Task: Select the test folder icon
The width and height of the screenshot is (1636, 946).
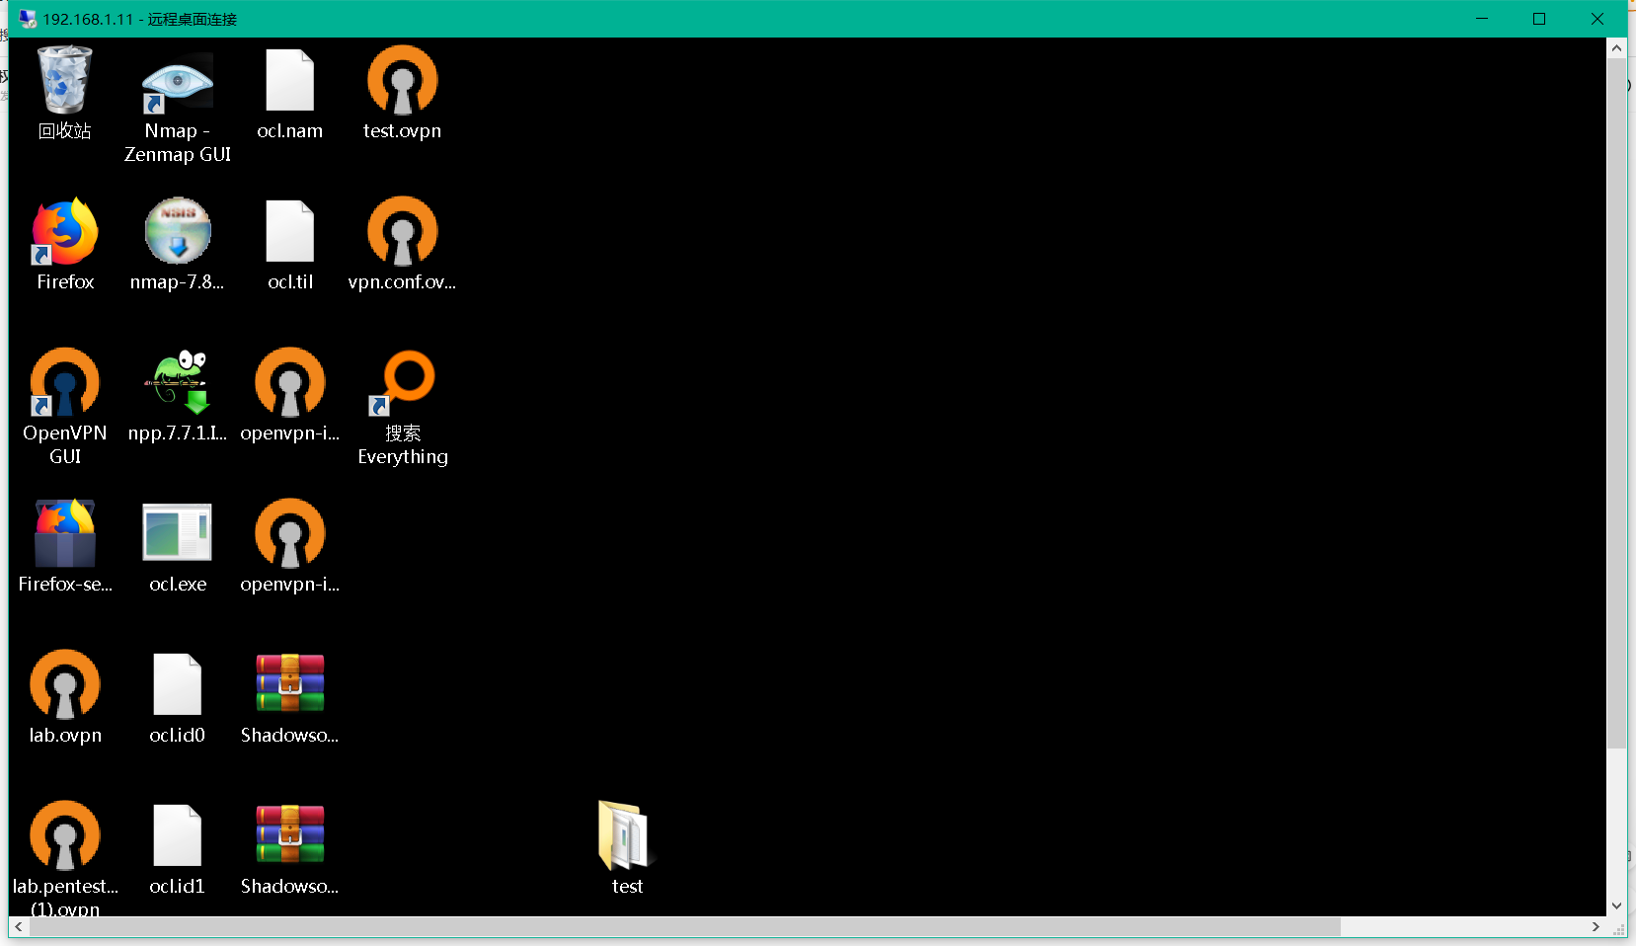Action: tap(625, 835)
